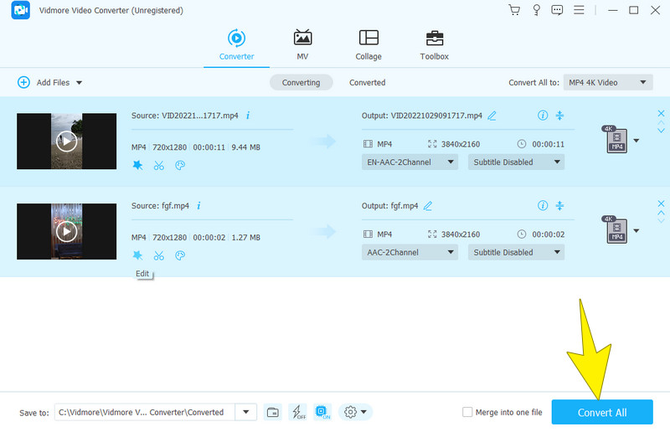Toggle the flash acceleration OFF icon

(x=297, y=412)
